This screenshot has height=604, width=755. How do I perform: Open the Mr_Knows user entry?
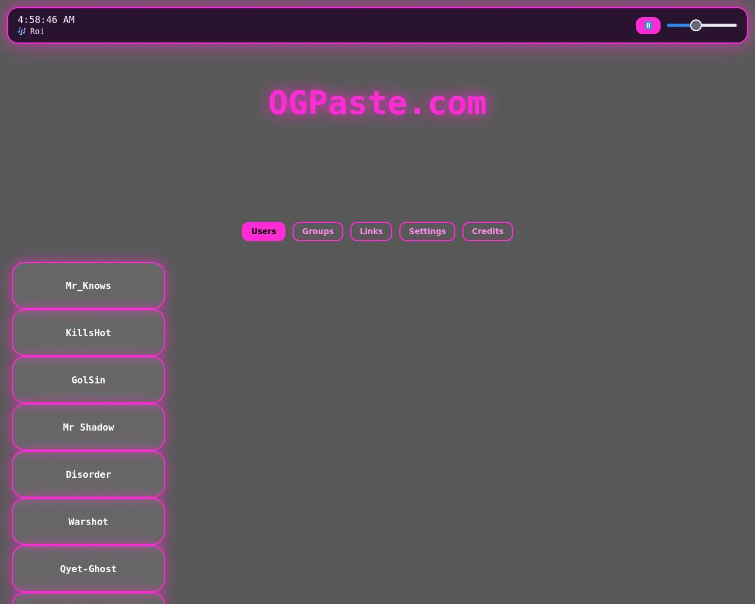tap(88, 285)
